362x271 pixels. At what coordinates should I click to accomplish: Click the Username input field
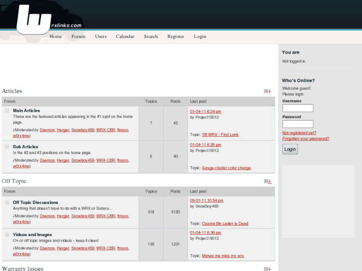click(x=298, y=108)
